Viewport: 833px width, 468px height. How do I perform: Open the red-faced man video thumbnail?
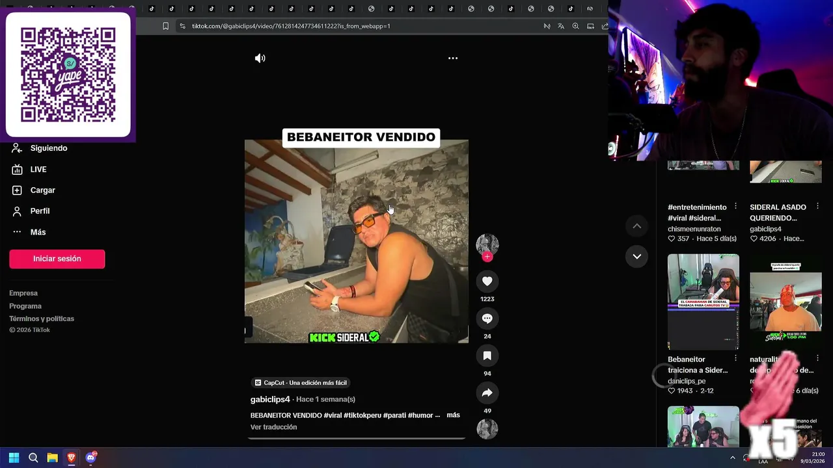click(785, 302)
